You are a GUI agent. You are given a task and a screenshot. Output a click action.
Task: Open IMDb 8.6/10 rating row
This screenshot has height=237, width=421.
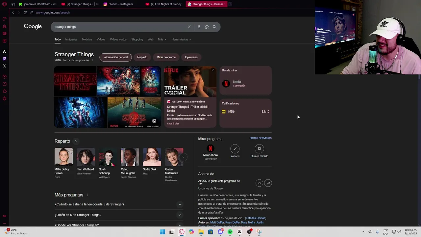click(x=245, y=112)
